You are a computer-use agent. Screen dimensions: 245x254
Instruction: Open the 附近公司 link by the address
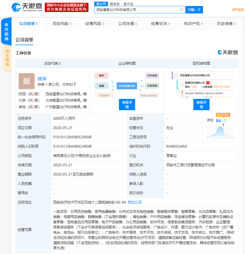(x=135, y=202)
